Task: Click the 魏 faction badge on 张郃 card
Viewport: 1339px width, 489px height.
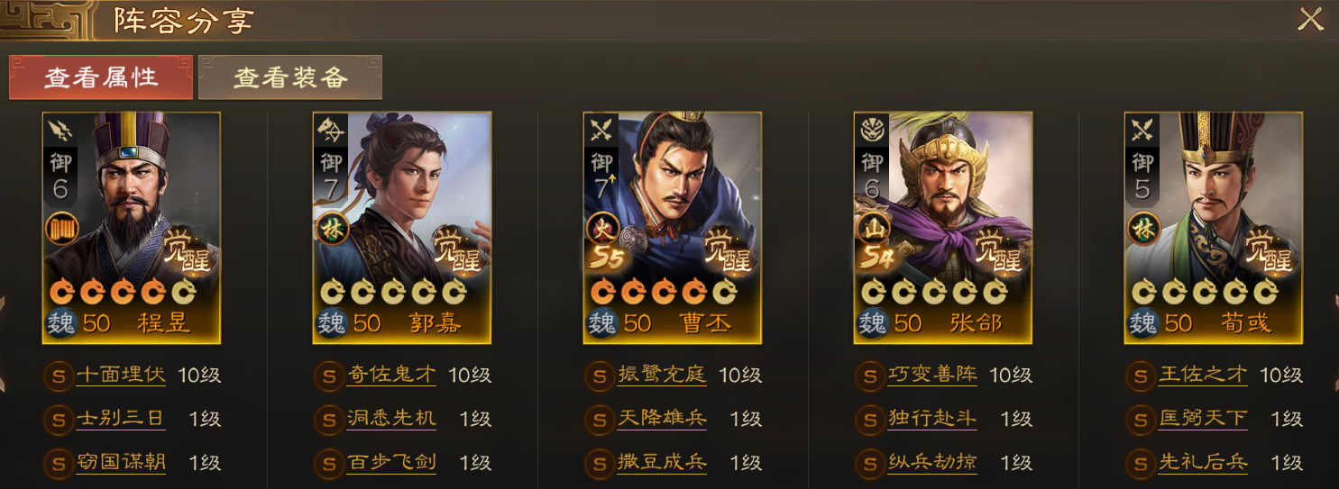Action: 872,322
